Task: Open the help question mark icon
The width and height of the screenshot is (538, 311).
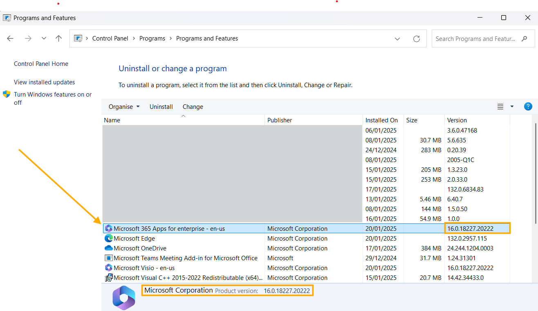Action: pos(528,106)
